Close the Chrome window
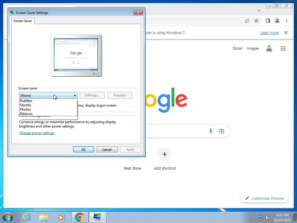297x223 pixels. point(287,6)
